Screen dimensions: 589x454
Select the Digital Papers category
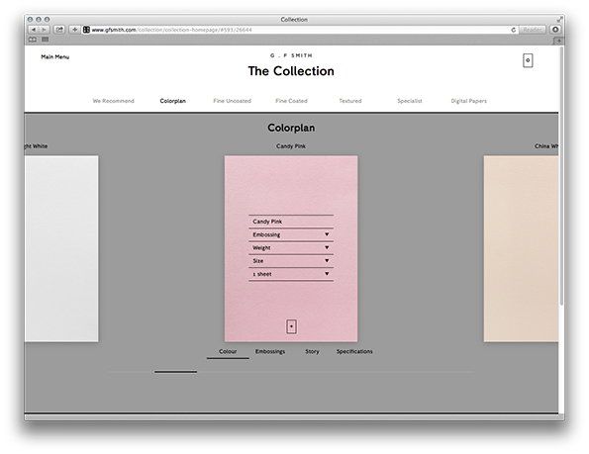point(469,101)
